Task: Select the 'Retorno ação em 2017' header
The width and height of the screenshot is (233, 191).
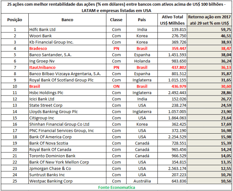Action: [209, 20]
